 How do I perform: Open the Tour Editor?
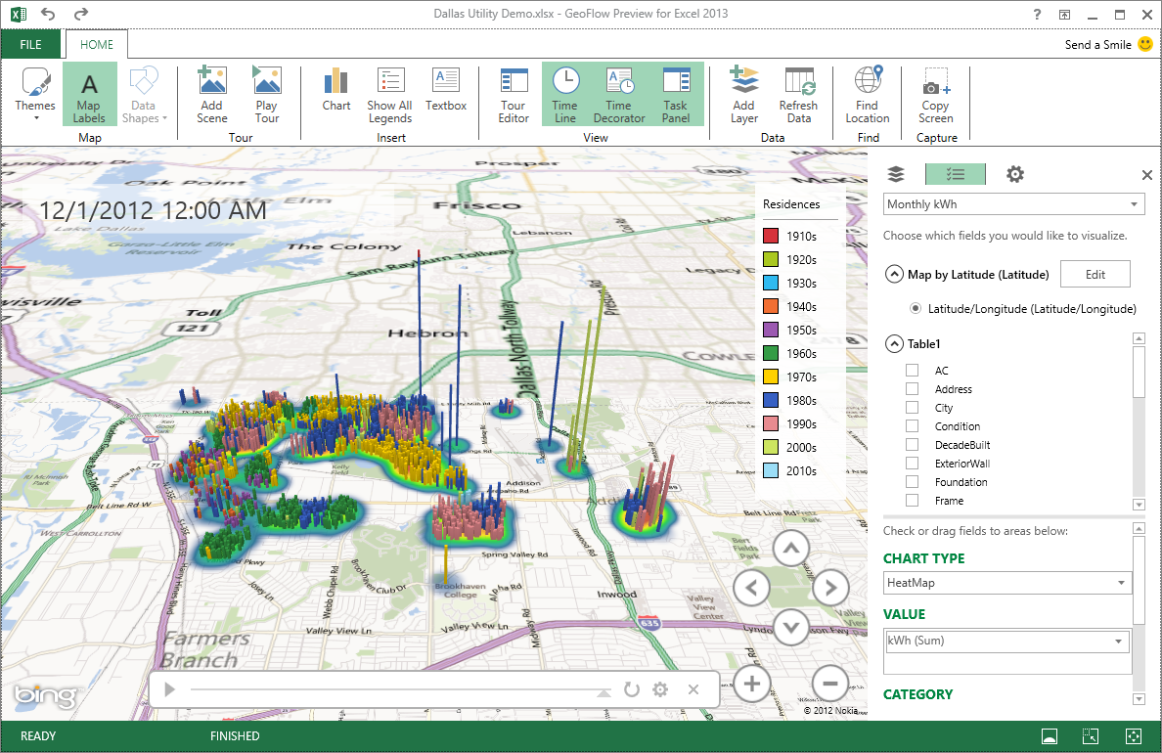pyautogui.click(x=513, y=93)
